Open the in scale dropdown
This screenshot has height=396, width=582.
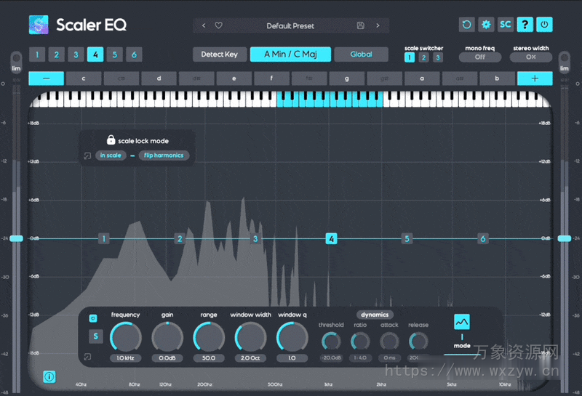click(x=111, y=155)
